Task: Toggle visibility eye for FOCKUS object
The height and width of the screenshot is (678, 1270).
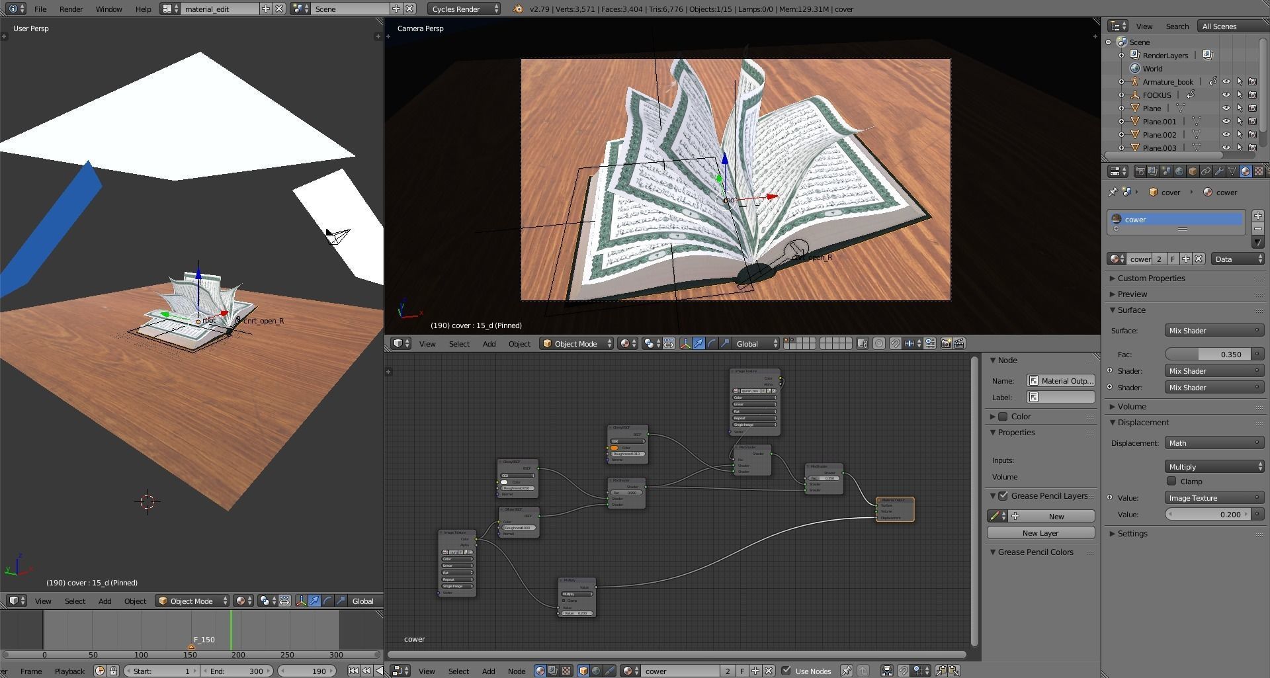Action: (1226, 95)
